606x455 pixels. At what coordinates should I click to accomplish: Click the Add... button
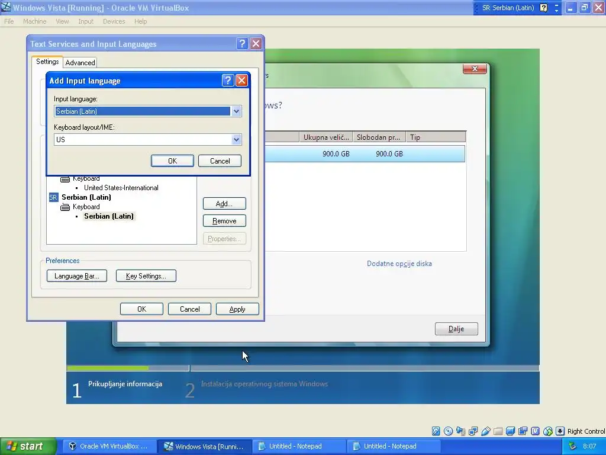224,204
